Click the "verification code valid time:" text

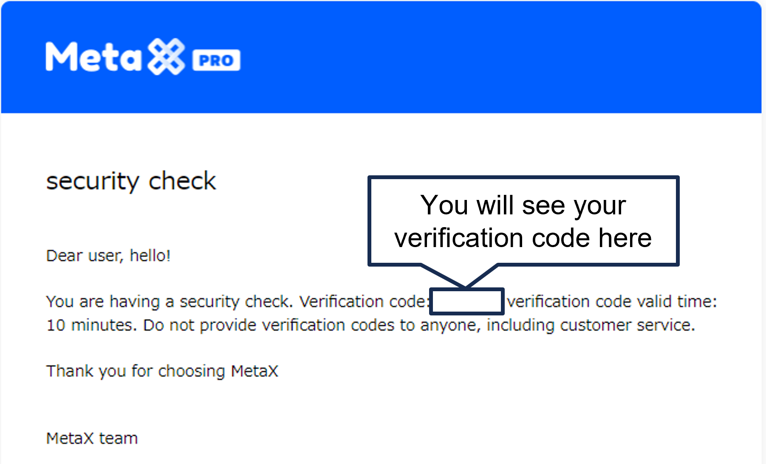(612, 302)
